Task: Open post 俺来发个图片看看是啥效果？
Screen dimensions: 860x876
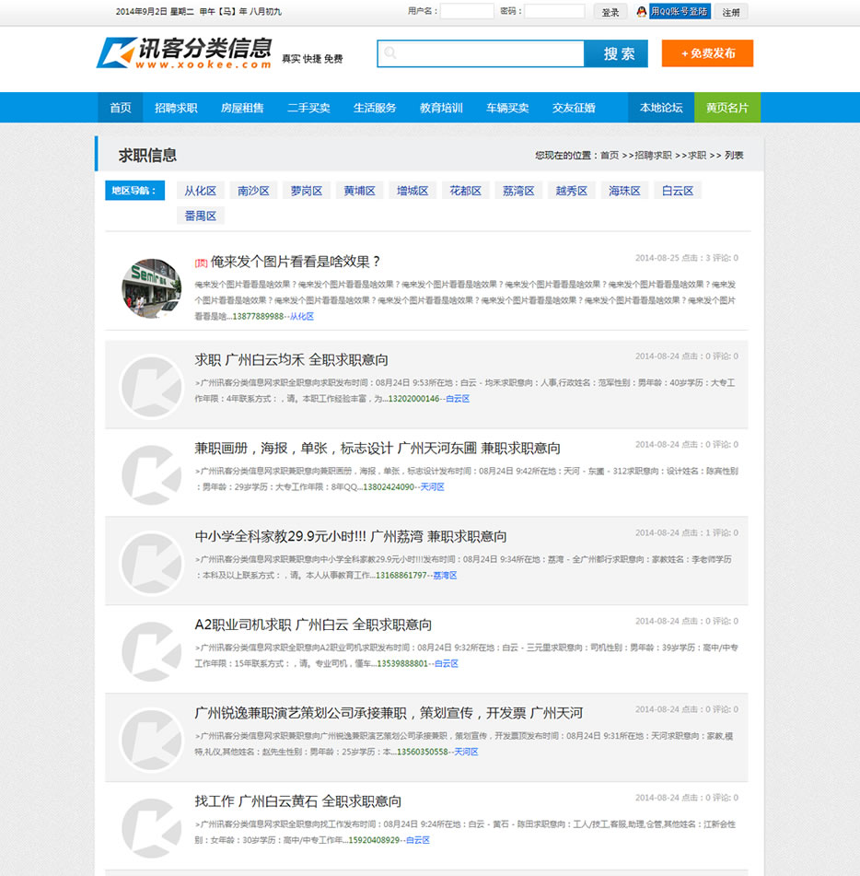Action: pos(296,262)
